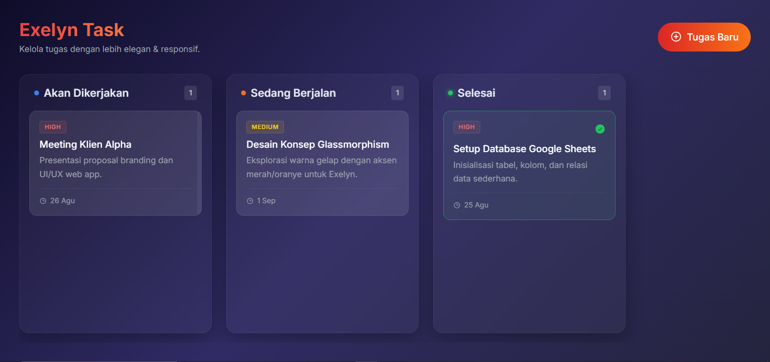The width and height of the screenshot is (770, 362).
Task: Click the count badge in Akan Dikerjakan column
Action: coord(191,93)
